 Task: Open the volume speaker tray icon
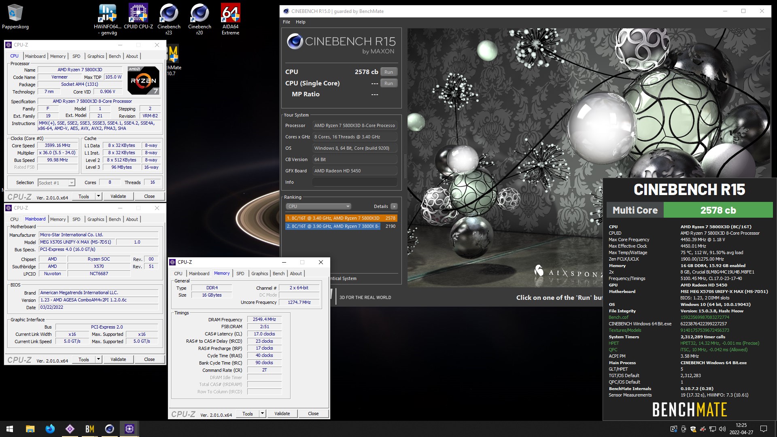[722, 429]
